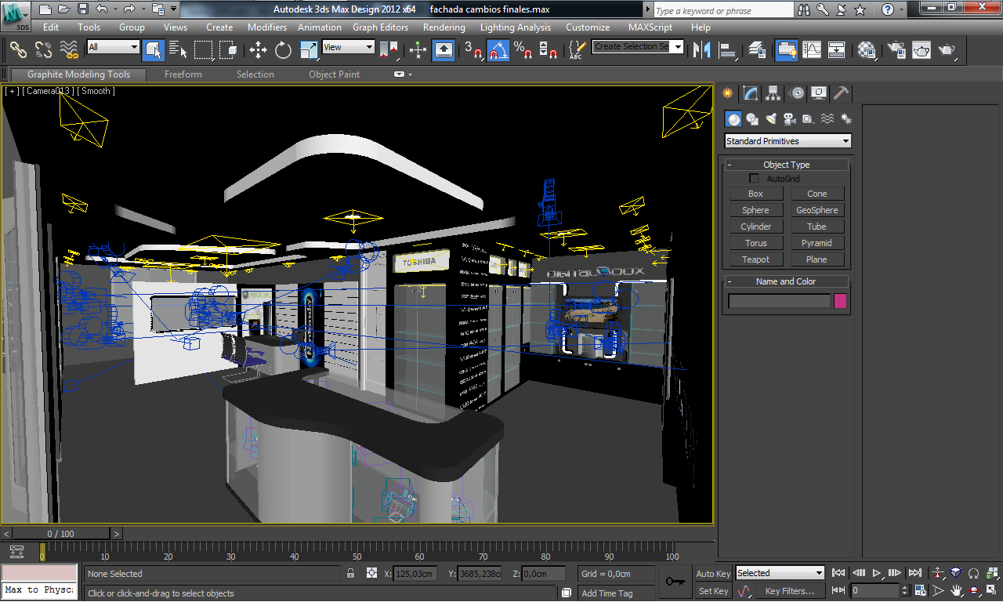The height and width of the screenshot is (602, 1003).
Task: Enable the AutoGrid checkbox
Action: (x=755, y=179)
